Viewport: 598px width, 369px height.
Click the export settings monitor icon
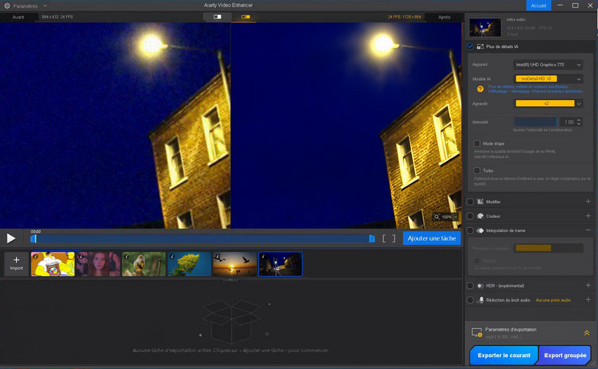477,332
